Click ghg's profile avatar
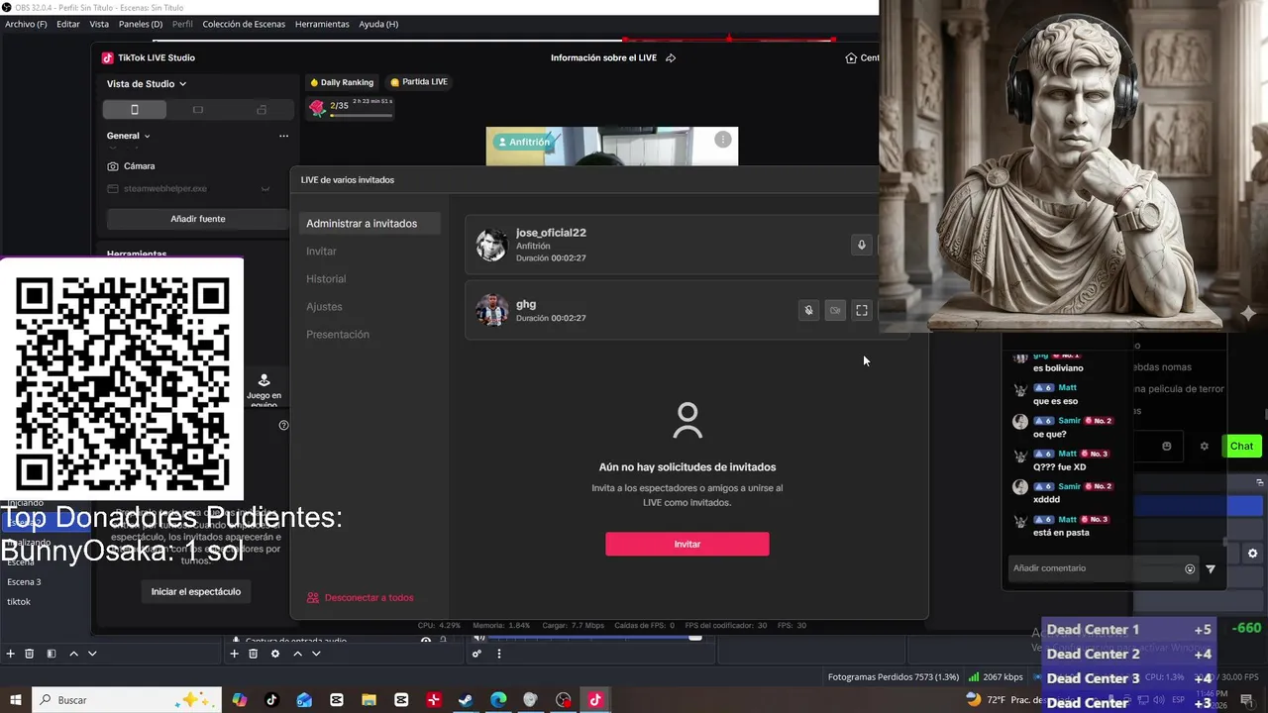 click(x=491, y=310)
